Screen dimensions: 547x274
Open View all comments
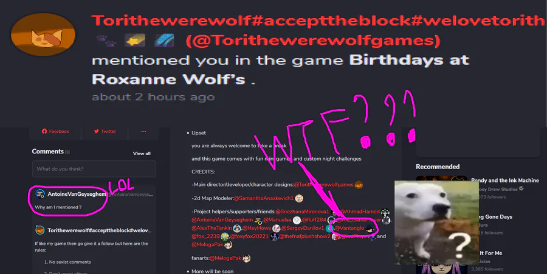142,153
